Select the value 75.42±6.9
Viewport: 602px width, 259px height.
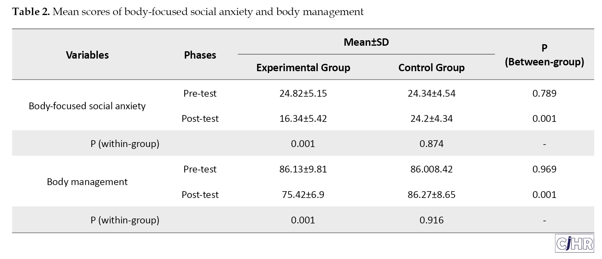[303, 195]
